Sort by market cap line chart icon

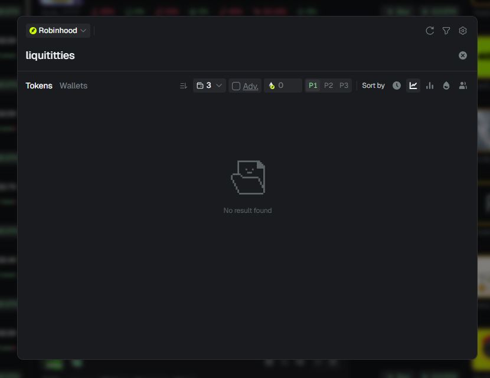413,86
